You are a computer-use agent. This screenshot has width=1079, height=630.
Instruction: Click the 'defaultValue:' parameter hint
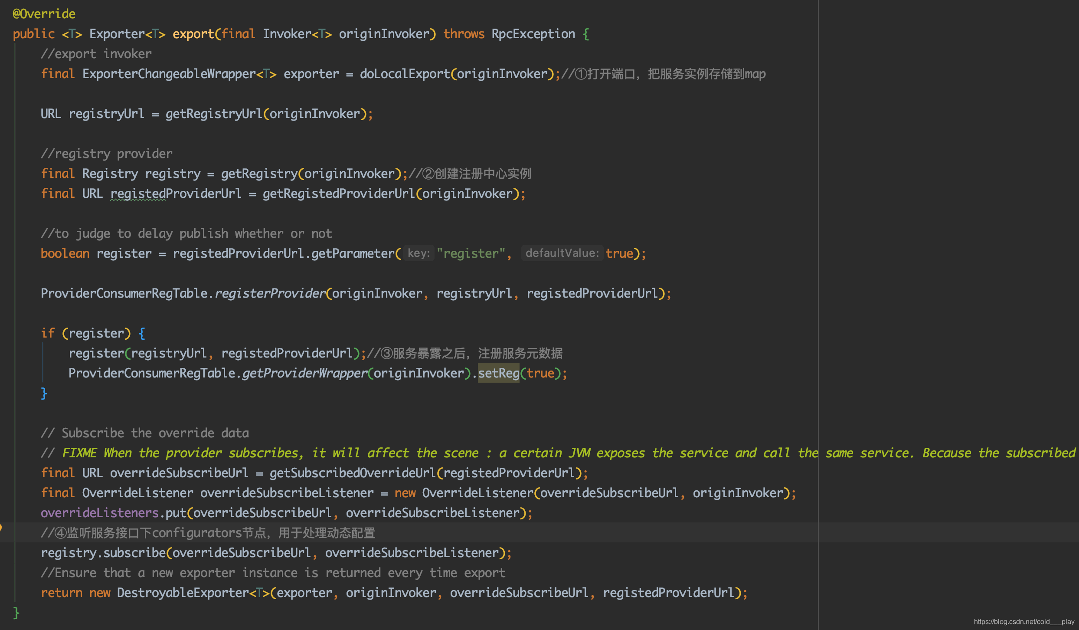pos(562,253)
